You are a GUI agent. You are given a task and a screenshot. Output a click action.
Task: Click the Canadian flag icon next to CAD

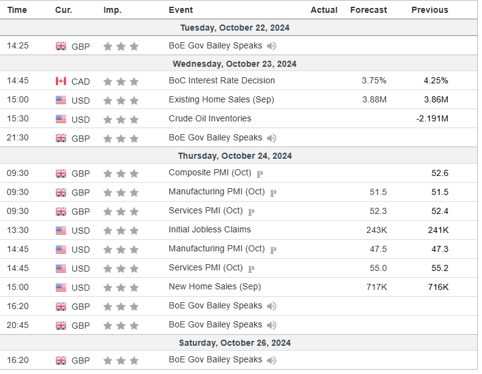coord(61,81)
